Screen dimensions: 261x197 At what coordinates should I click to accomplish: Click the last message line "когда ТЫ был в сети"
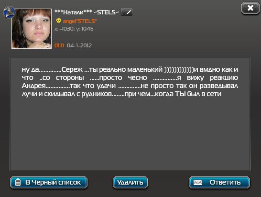[x=121, y=94]
